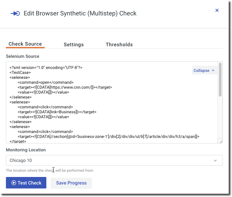Switch to the Check Source tab

(25, 44)
